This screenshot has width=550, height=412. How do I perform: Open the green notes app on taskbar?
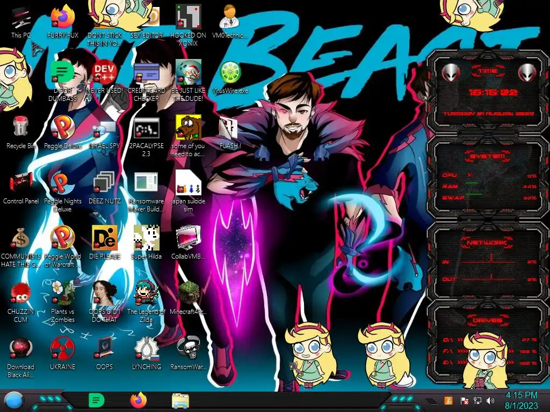tap(97, 400)
